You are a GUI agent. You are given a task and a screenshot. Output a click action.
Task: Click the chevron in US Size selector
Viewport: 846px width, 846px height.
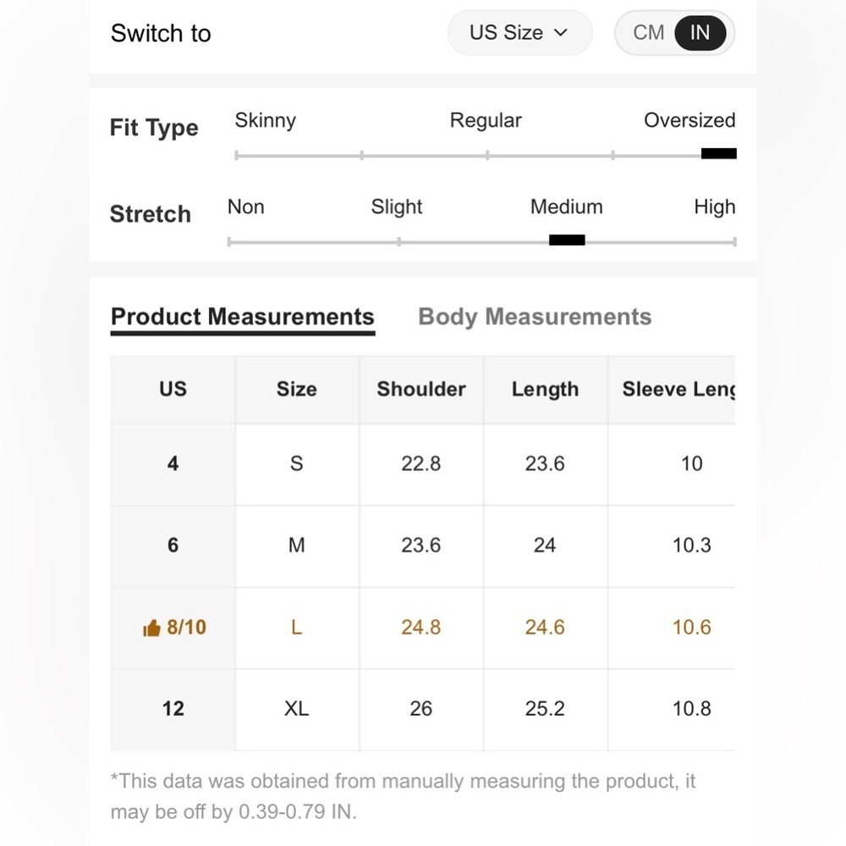coord(561,33)
